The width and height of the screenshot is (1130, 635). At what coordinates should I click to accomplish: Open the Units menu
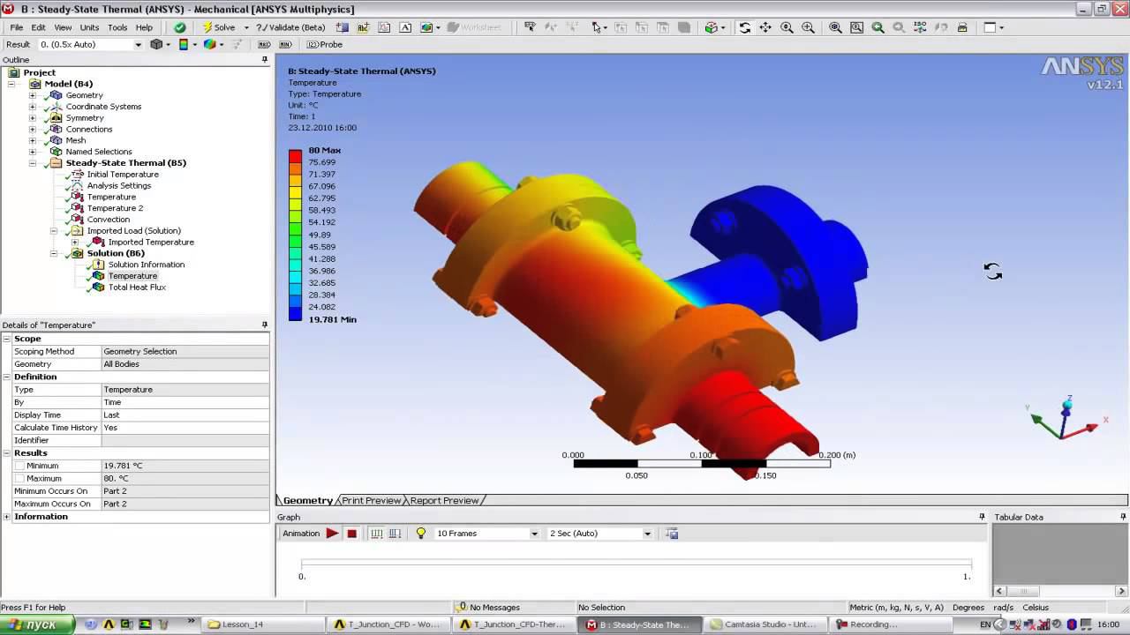(89, 27)
